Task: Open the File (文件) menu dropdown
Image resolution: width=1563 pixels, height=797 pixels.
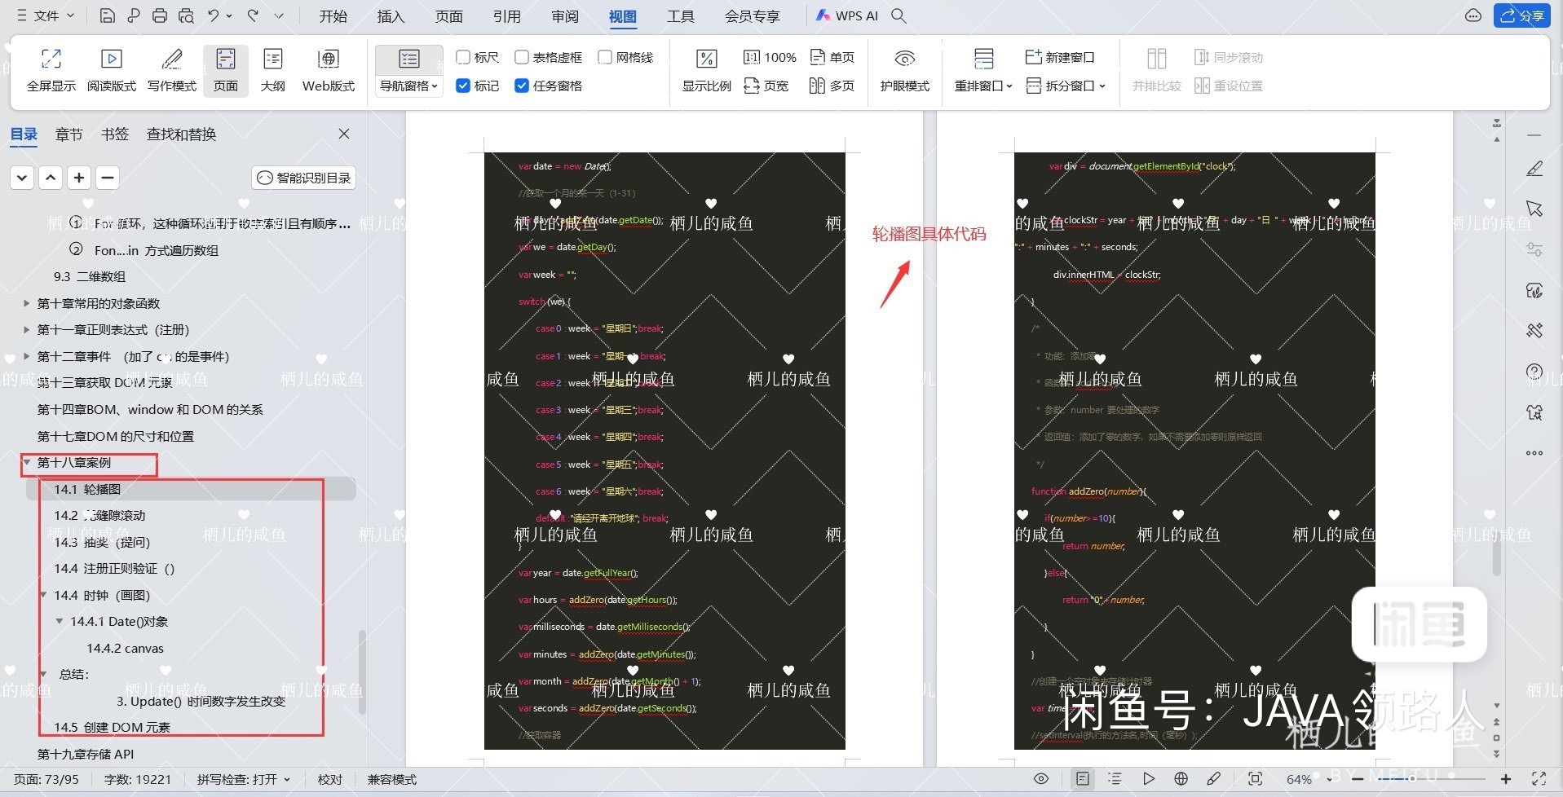Action: point(46,15)
